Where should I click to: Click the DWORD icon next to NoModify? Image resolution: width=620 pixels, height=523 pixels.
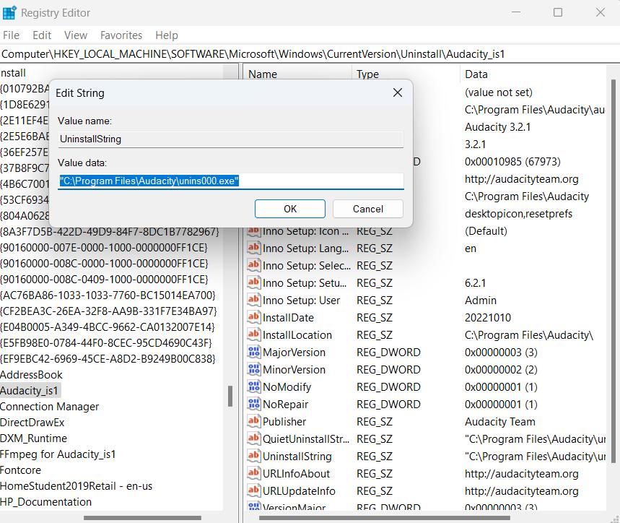pyautogui.click(x=253, y=386)
